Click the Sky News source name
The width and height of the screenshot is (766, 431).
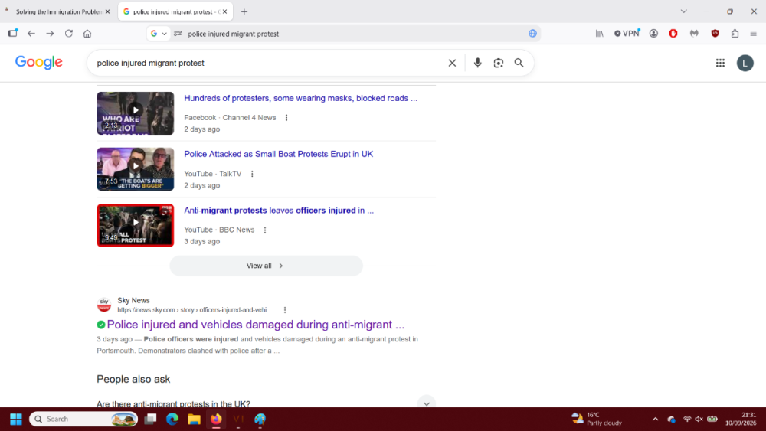coord(133,300)
